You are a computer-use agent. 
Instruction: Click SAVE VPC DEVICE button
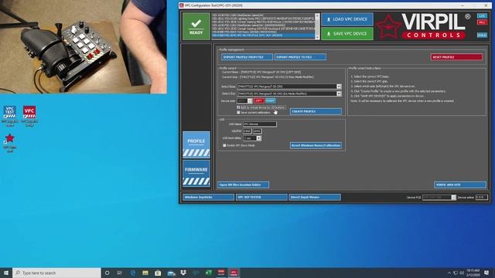click(x=347, y=33)
